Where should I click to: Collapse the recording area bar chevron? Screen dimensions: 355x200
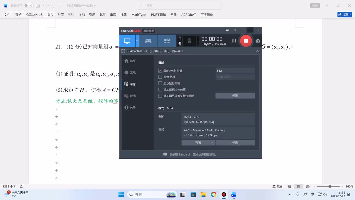pyautogui.click(x=257, y=51)
